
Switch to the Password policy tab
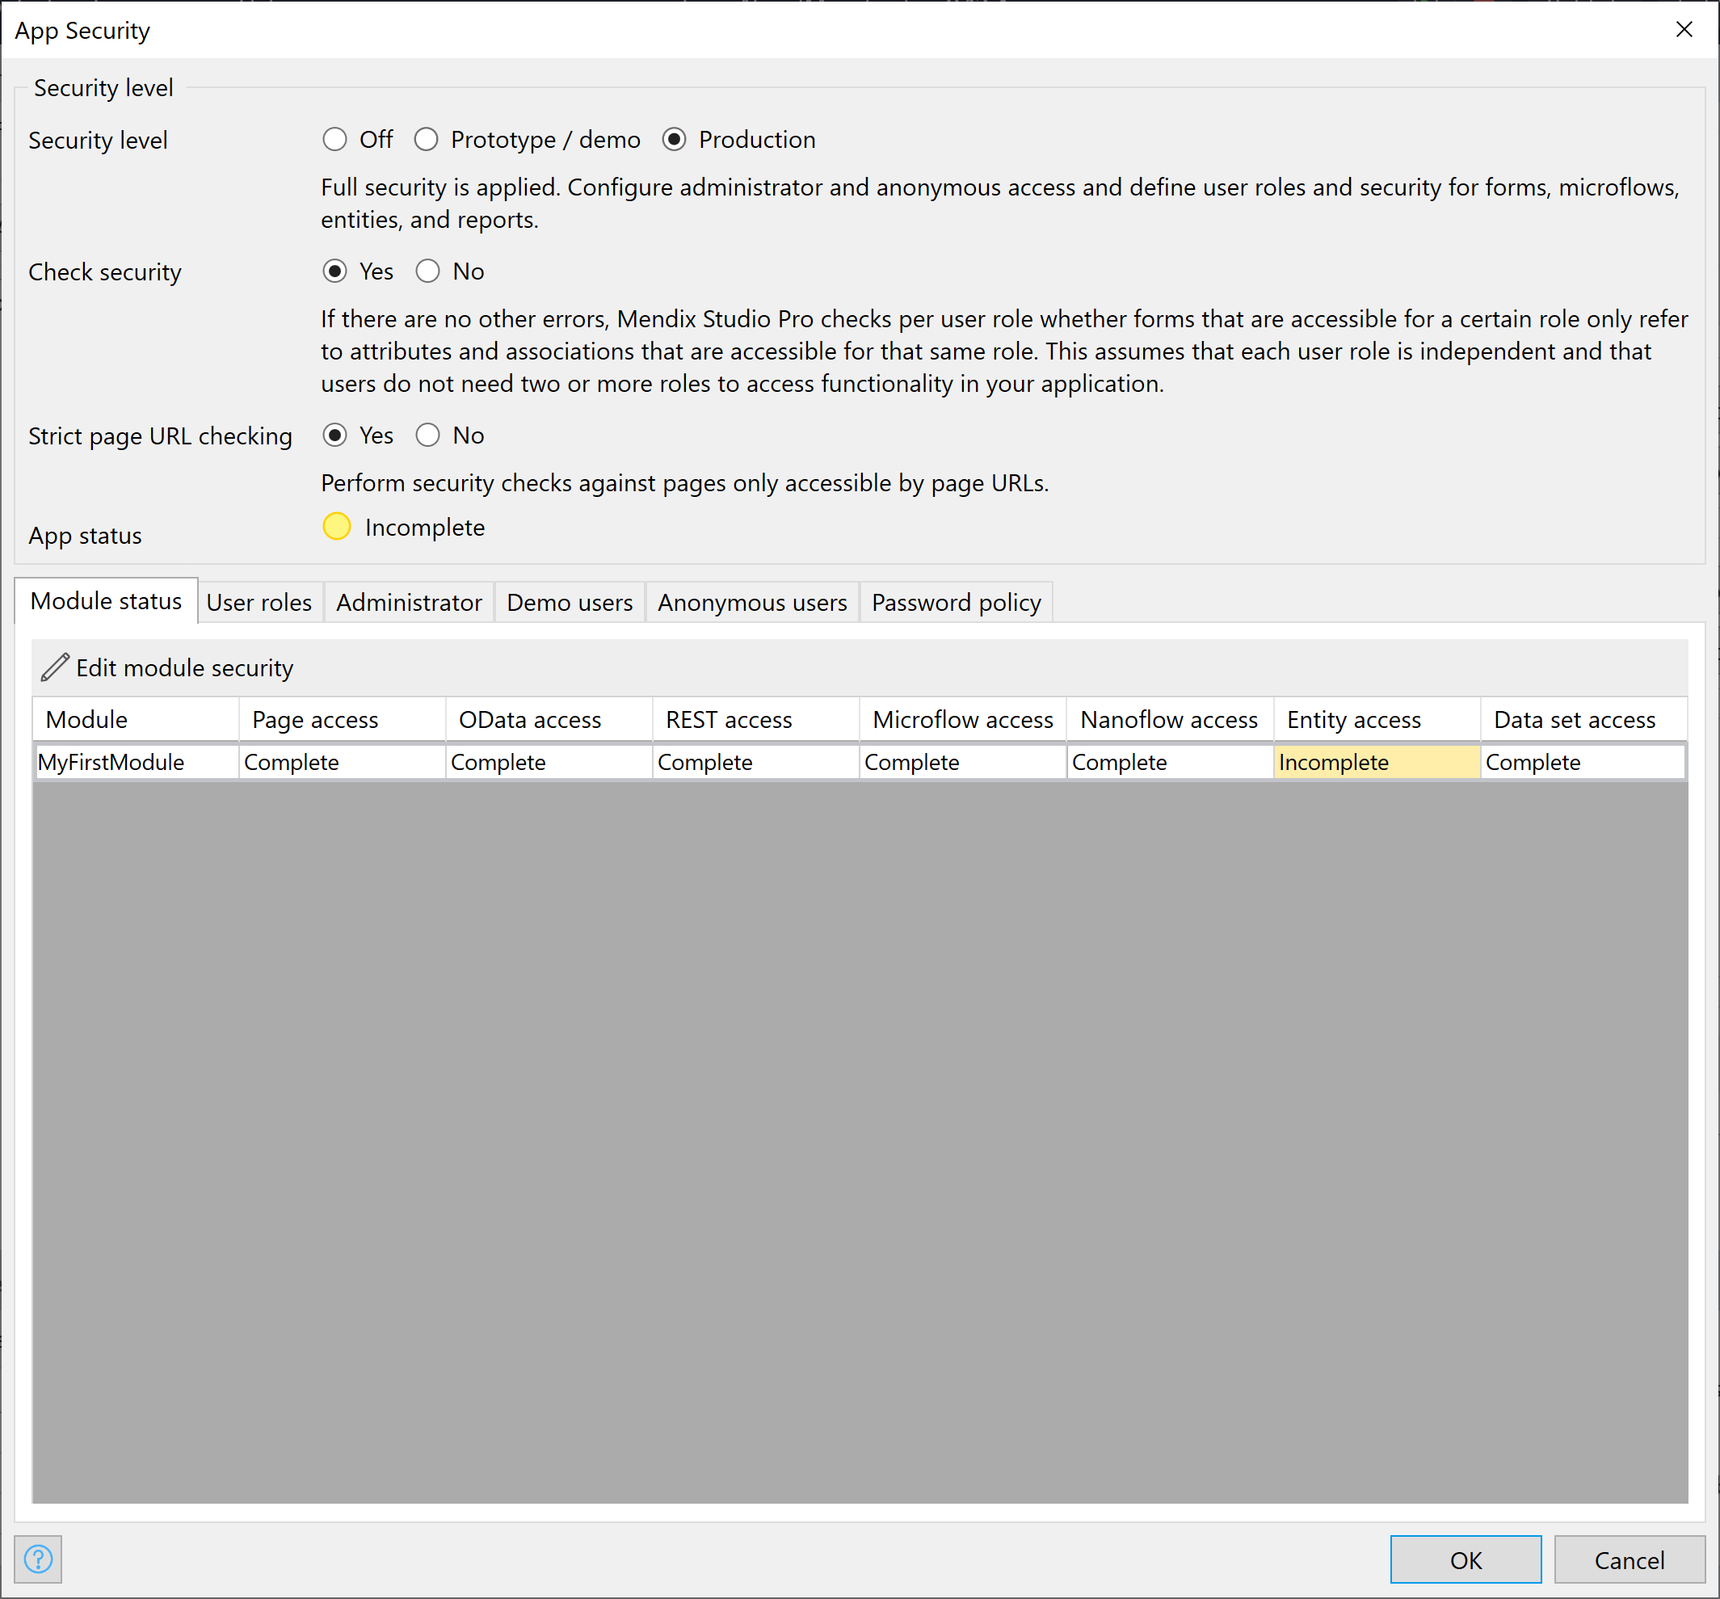click(957, 602)
